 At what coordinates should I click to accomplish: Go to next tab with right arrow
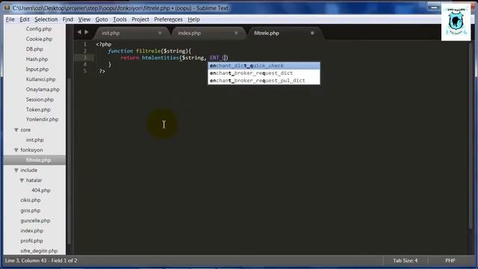pos(87,32)
